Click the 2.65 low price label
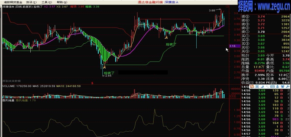This screenshot has width=291, height=137. (108, 76)
